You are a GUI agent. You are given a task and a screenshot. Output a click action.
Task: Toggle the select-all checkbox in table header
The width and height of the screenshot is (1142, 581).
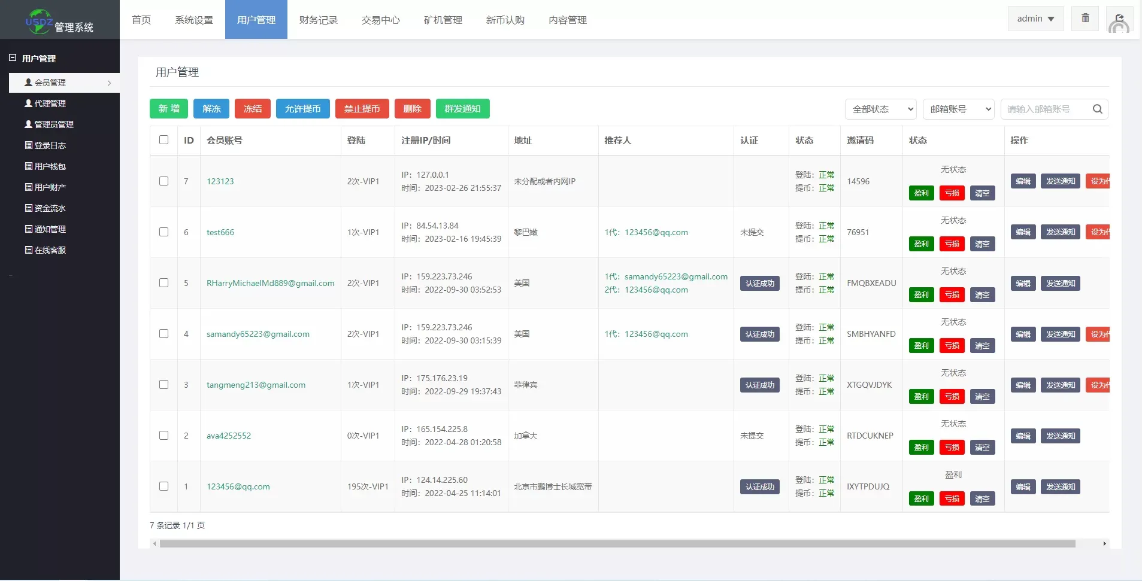tap(163, 140)
